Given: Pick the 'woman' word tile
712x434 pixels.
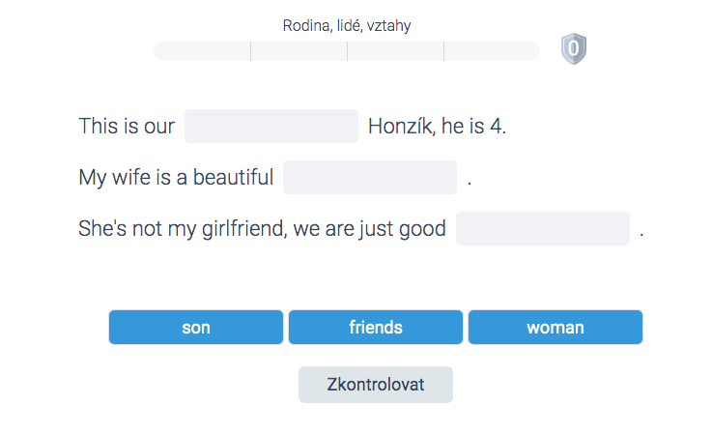Looking at the screenshot, I should (x=555, y=328).
